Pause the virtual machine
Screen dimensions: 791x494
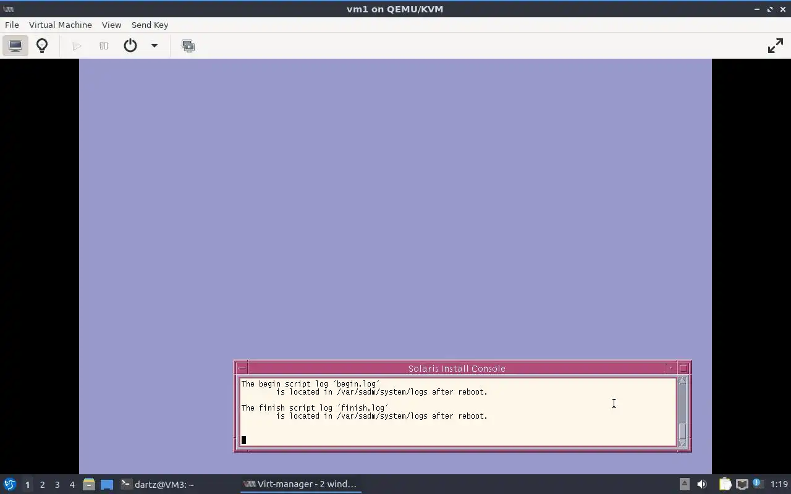[104, 46]
